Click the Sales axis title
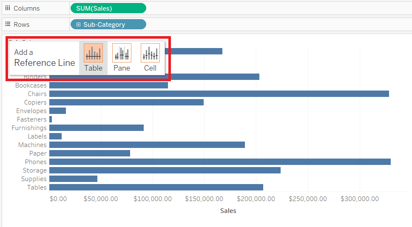The width and height of the screenshot is (412, 227). 228,210
